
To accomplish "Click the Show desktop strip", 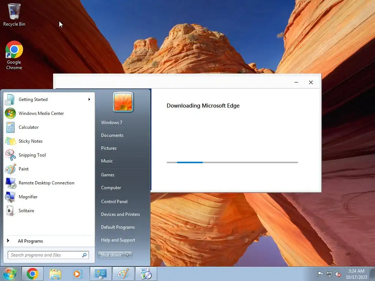I will 372,274.
